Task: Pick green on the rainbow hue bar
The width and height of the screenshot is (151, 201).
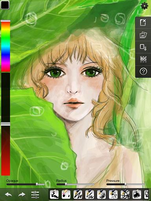Action: tap(6, 38)
